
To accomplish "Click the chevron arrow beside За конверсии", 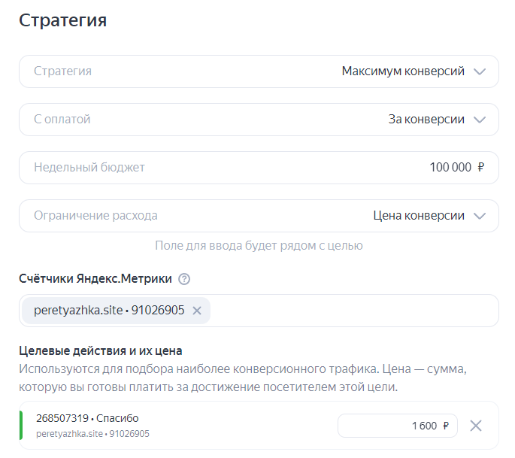I will coord(480,120).
